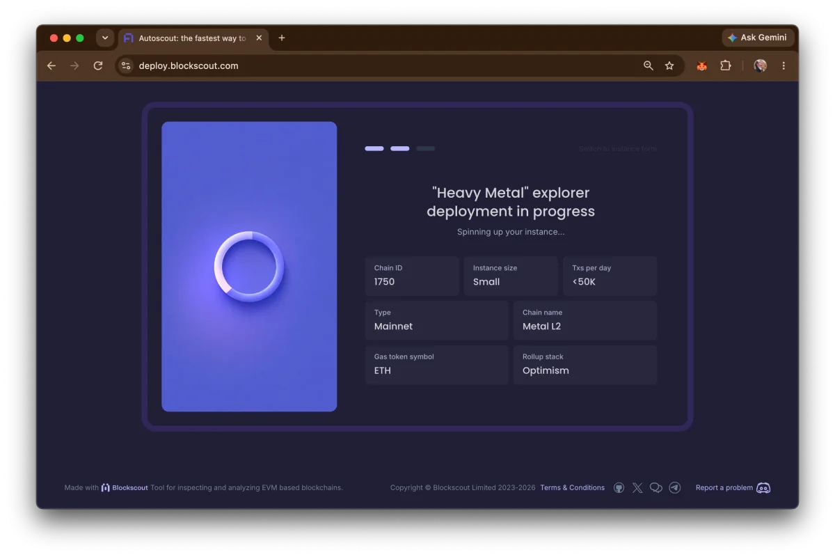The width and height of the screenshot is (835, 557).
Task: Open Blockscout X (Twitter) icon
Action: (637, 488)
